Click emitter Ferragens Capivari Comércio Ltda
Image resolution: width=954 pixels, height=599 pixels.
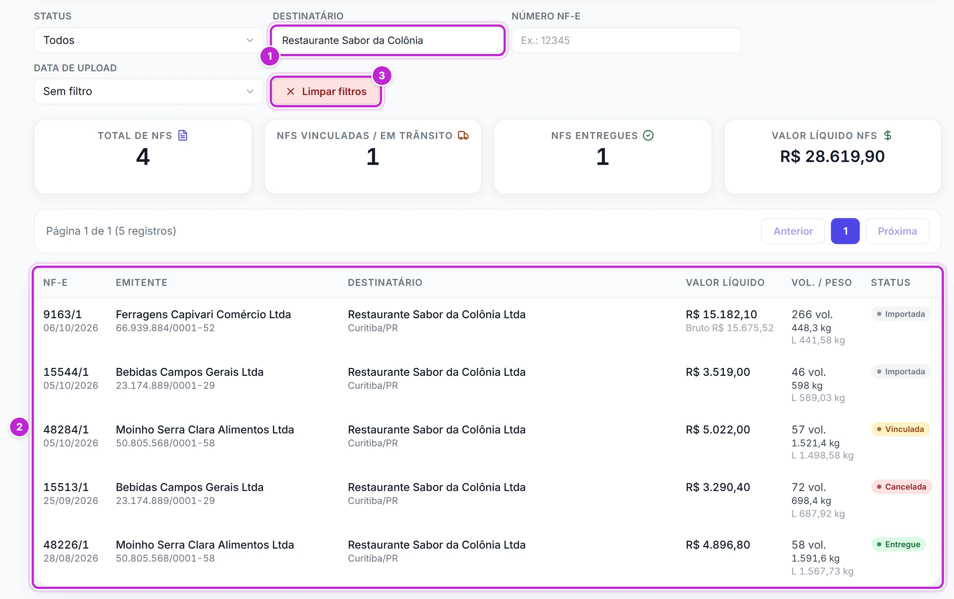point(203,314)
